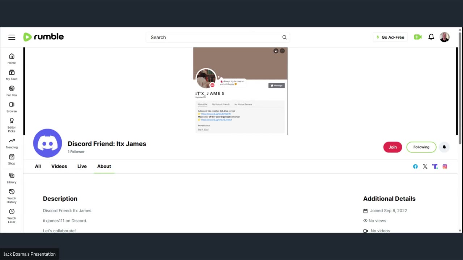Click the Rumble logo
The height and width of the screenshot is (260, 463).
pos(43,37)
